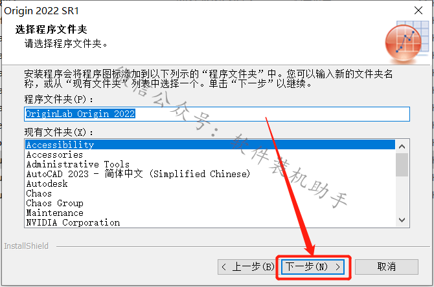This screenshot has width=434, height=287.
Task: Select the Accessories folder entry
Action: (x=211, y=154)
